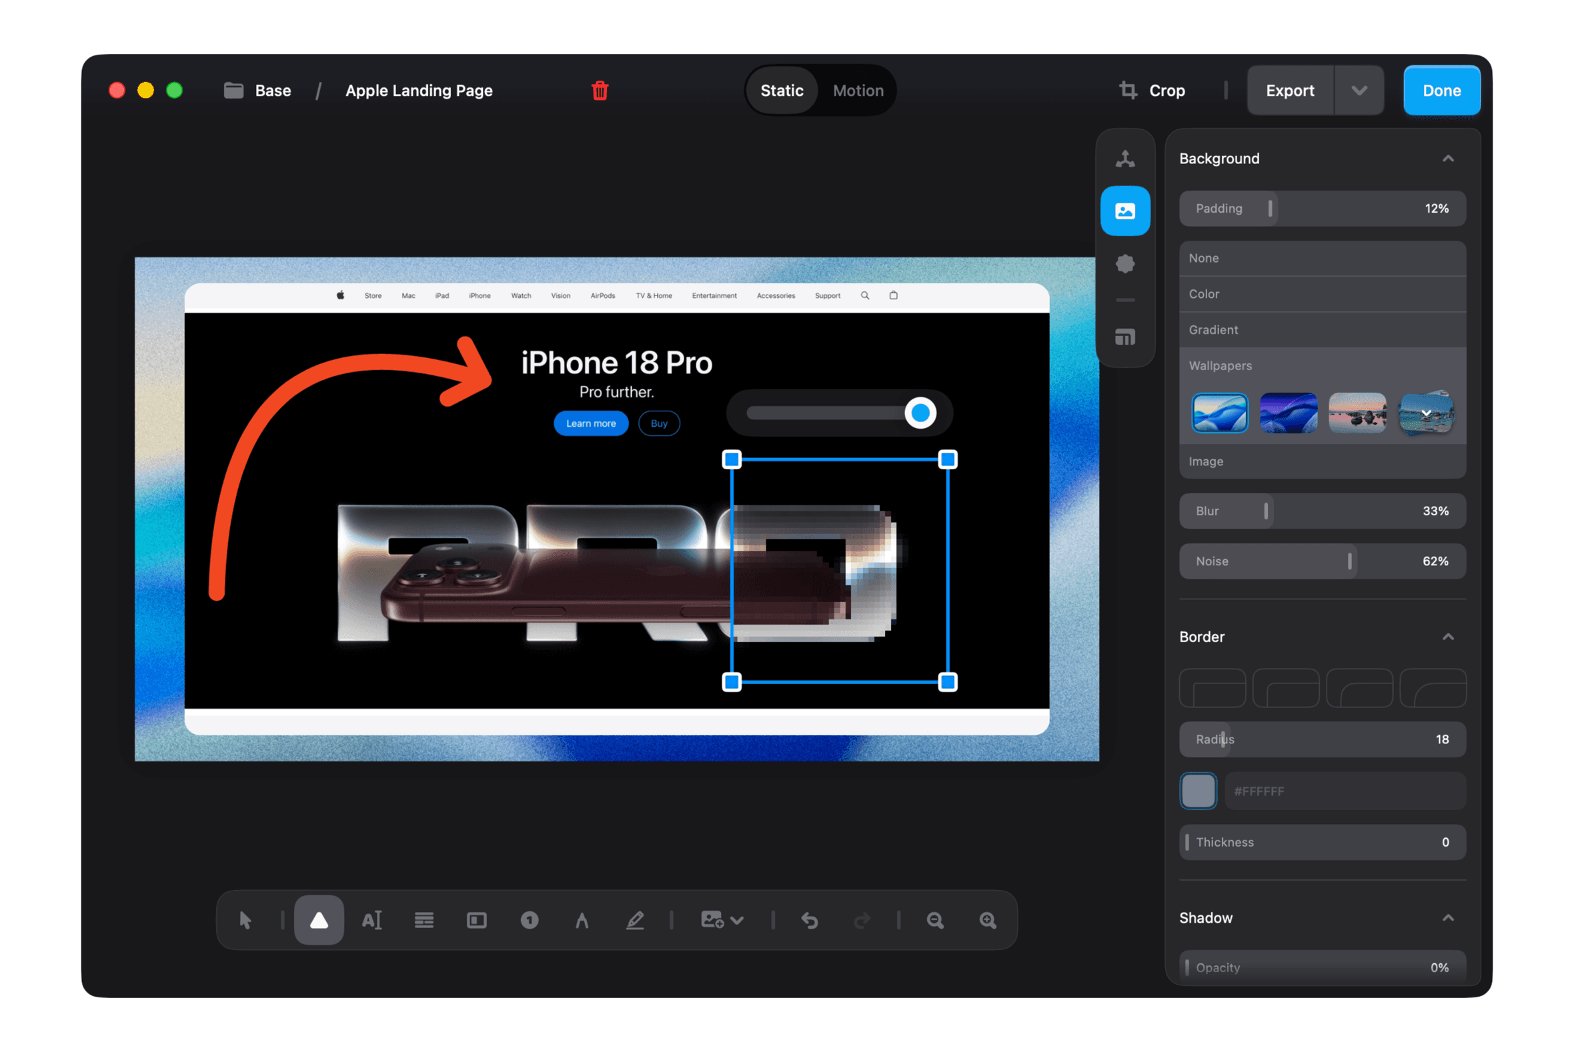Select the triangle shape tool
Image resolution: width=1574 pixels, height=1052 pixels.
[319, 920]
